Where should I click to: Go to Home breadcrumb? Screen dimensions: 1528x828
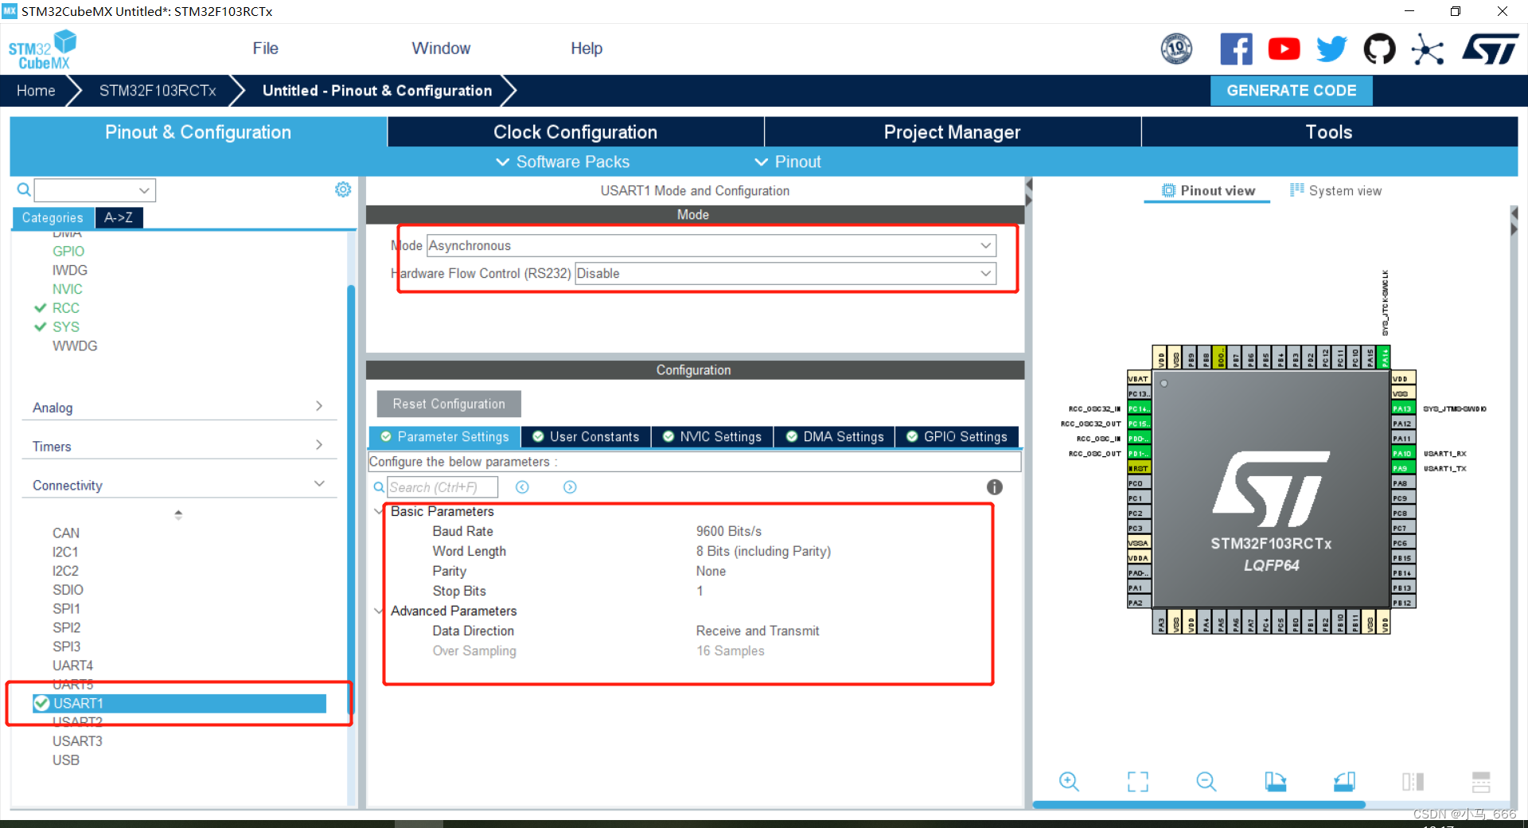36,91
